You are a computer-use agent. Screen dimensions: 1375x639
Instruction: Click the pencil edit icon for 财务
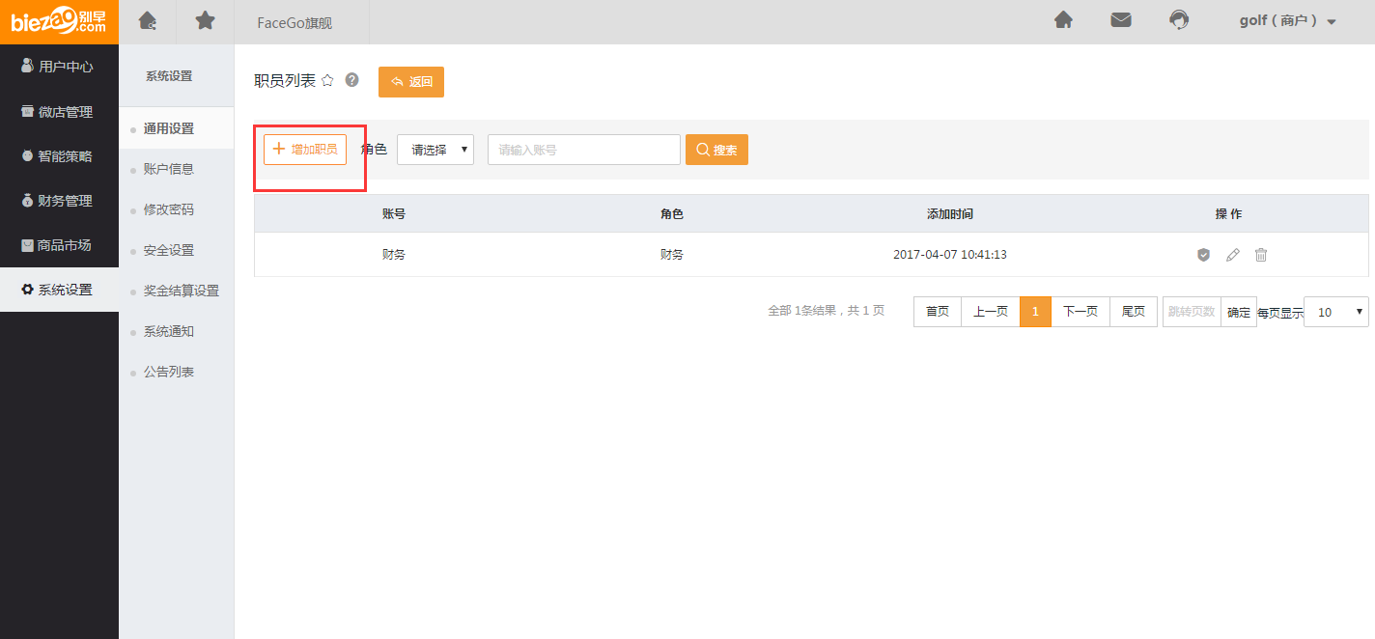[1232, 255]
